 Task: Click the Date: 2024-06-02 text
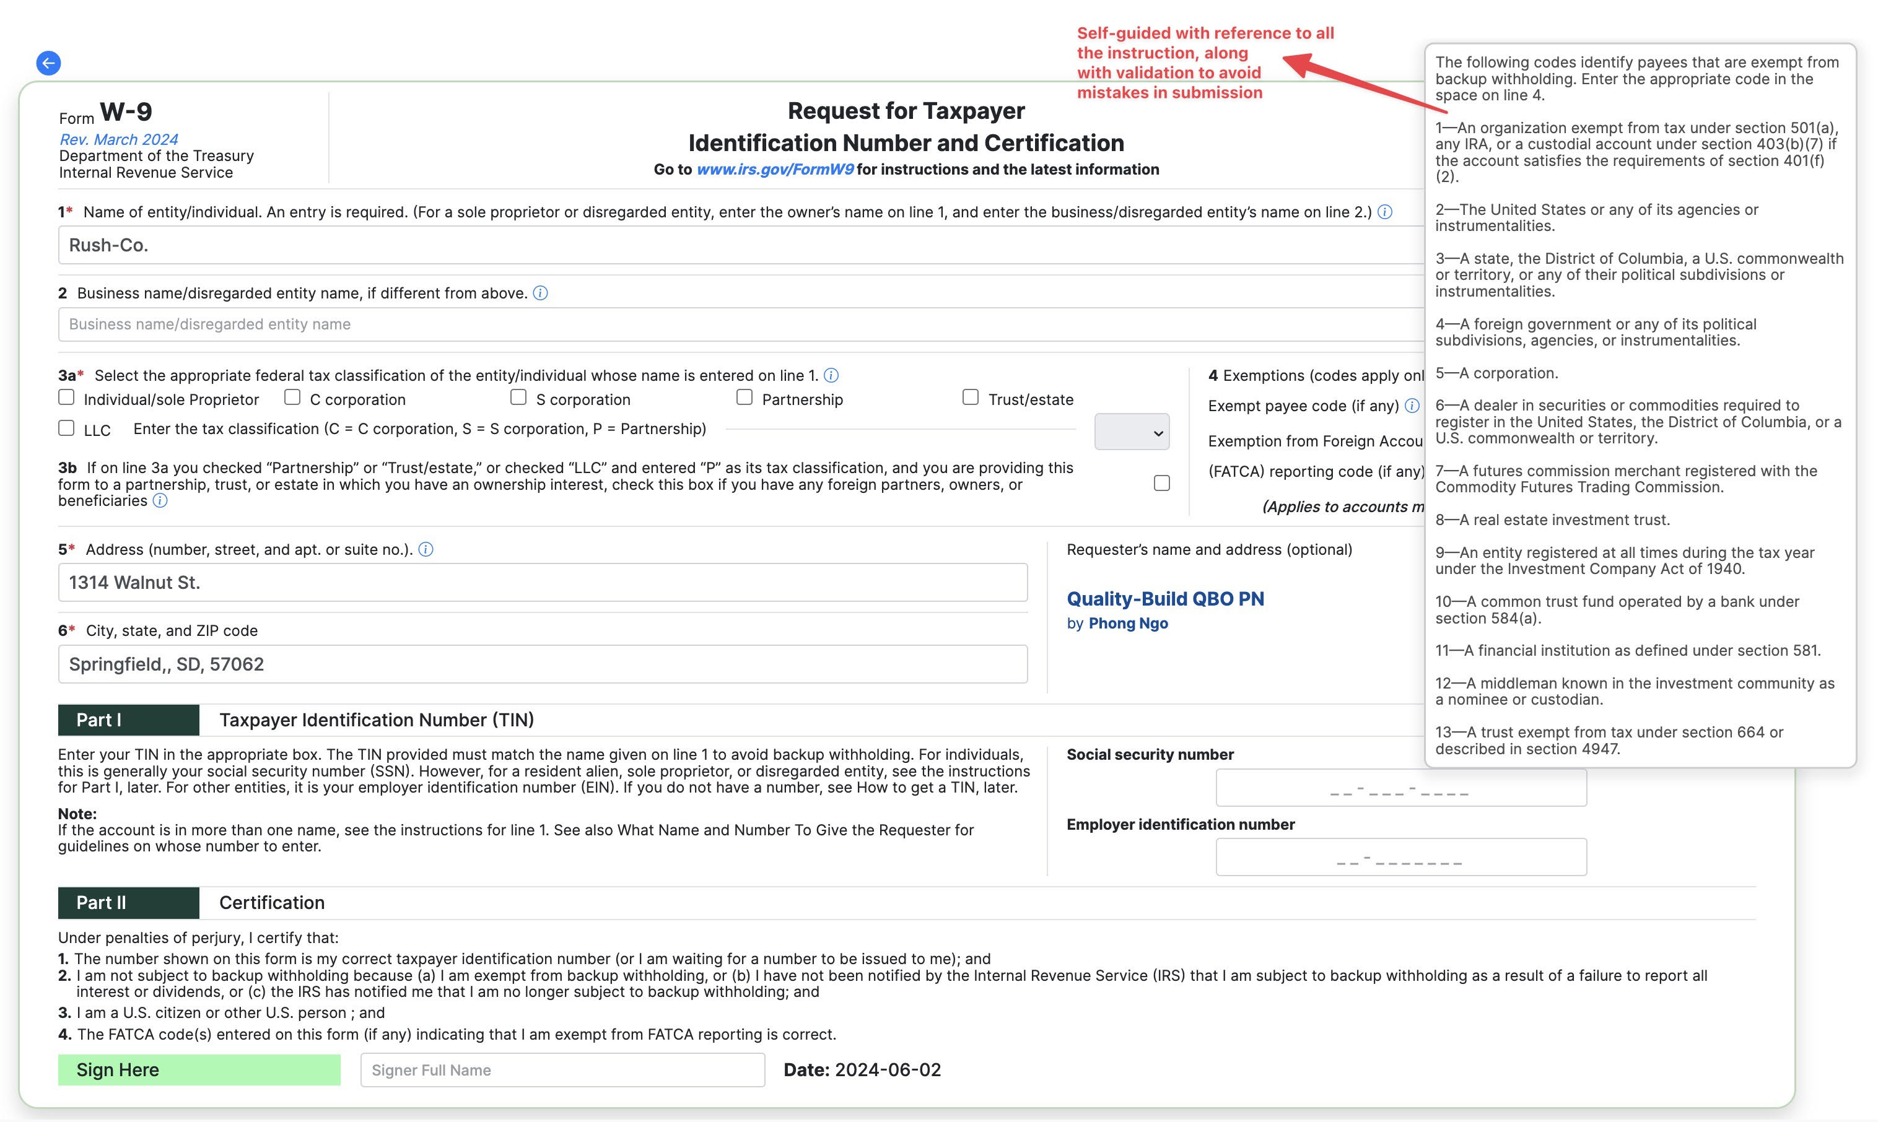click(862, 1070)
